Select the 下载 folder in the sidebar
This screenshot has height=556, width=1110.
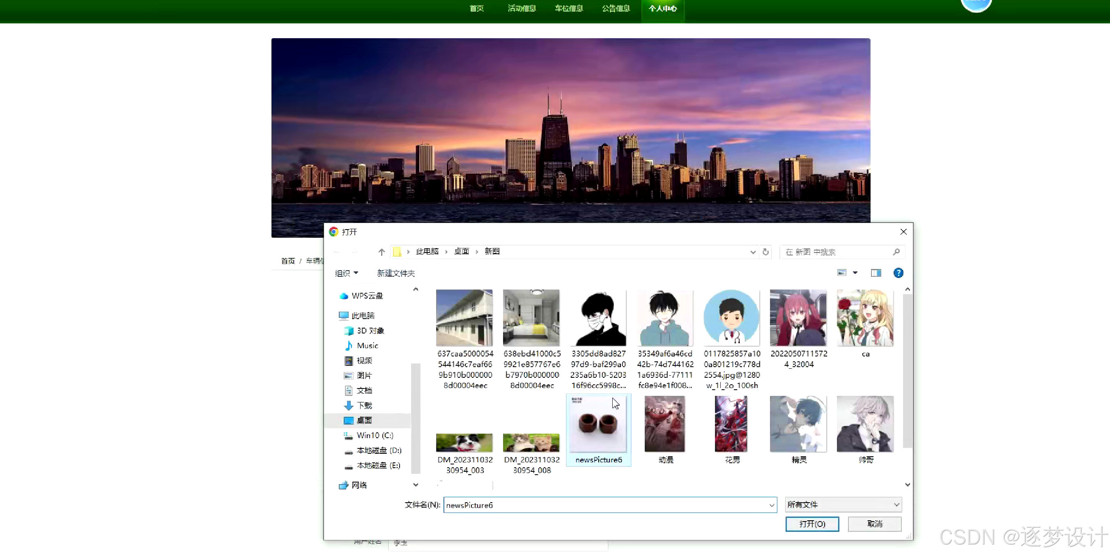364,405
